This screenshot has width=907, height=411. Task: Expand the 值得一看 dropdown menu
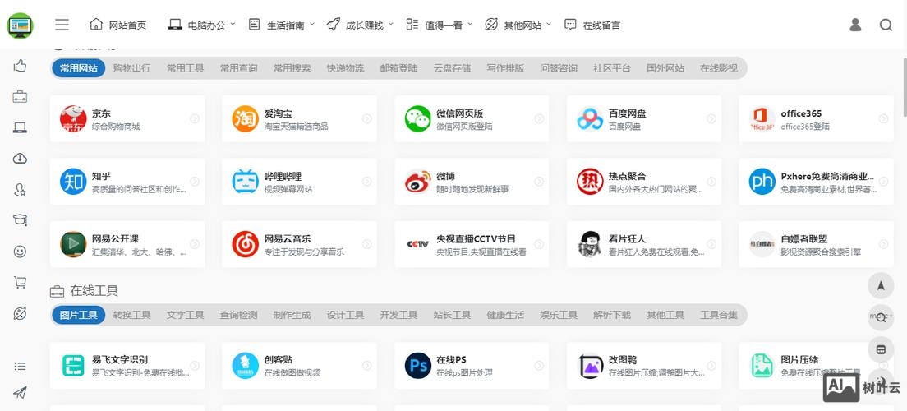439,25
